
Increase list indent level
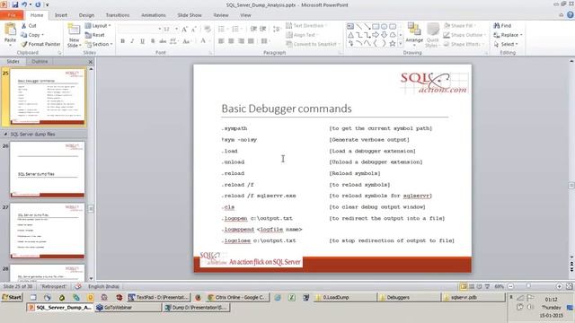[263, 29]
